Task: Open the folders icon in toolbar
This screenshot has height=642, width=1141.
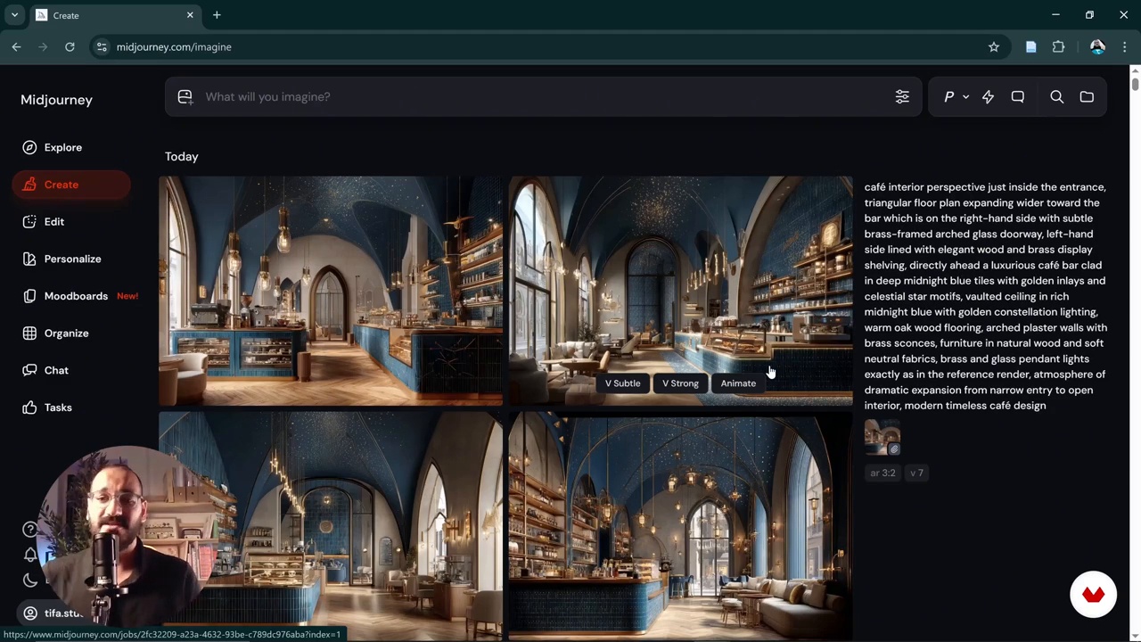Action: pyautogui.click(x=1087, y=96)
